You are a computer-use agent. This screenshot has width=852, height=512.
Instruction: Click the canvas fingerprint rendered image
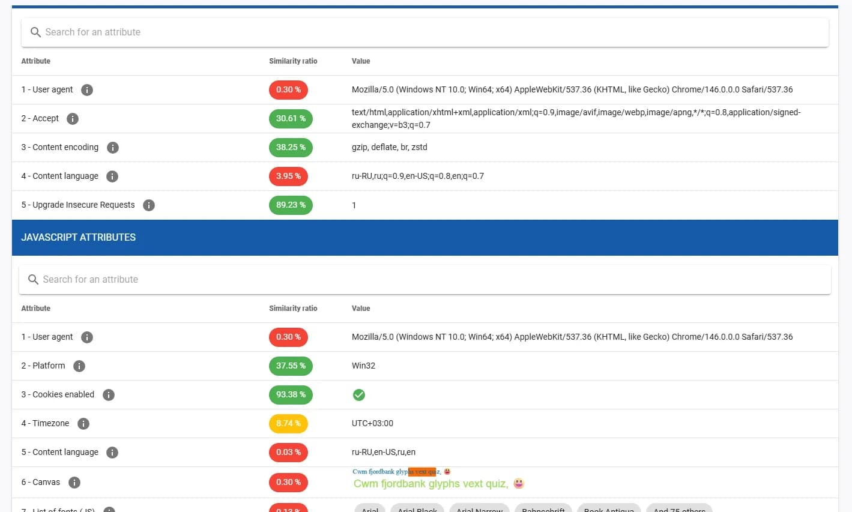click(438, 479)
